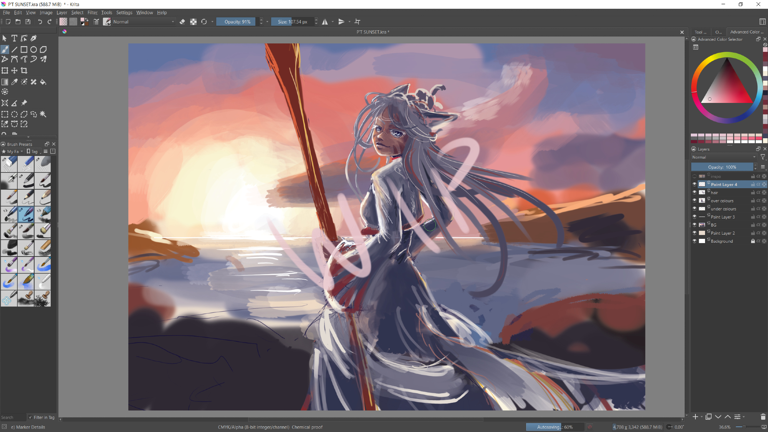Image resolution: width=768 pixels, height=432 pixels.
Task: Click the Undo arrow icon
Action: pyautogui.click(x=40, y=22)
